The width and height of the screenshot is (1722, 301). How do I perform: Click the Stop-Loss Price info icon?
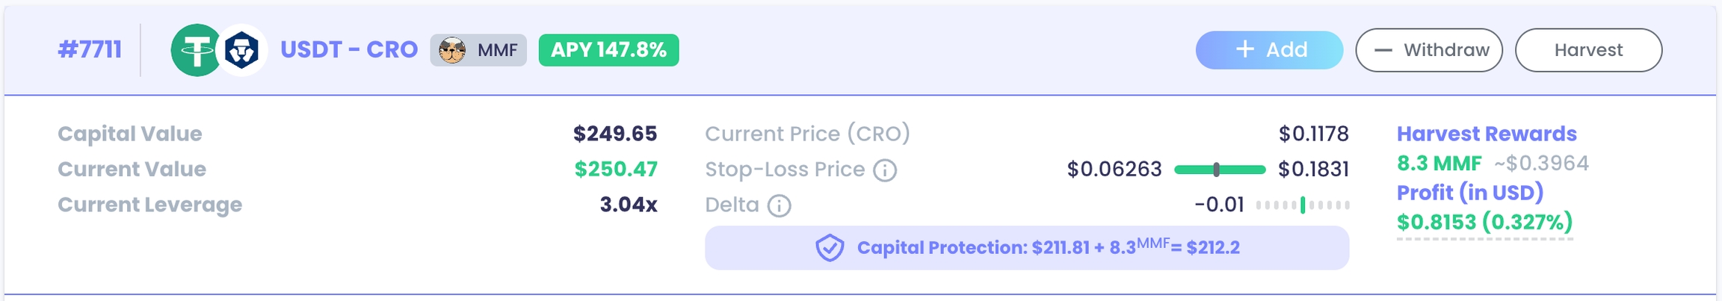885,170
